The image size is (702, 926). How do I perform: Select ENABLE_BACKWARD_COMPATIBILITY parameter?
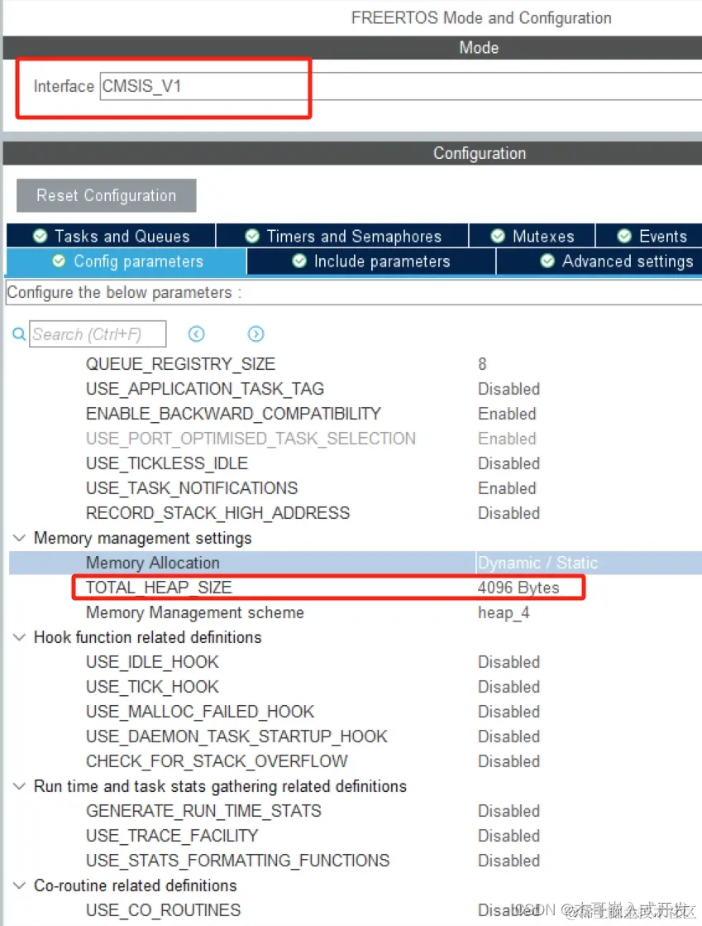coord(233,414)
